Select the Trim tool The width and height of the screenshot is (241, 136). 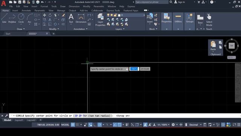pos(55,15)
